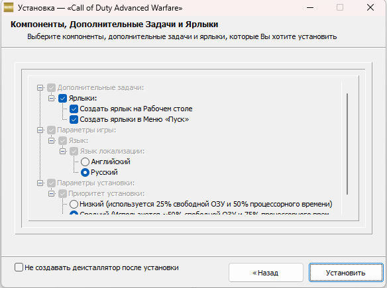Image resolution: width=387 pixels, height=288 pixels.
Task: Uncheck the Ярлыки checkbox
Action: click(62, 99)
